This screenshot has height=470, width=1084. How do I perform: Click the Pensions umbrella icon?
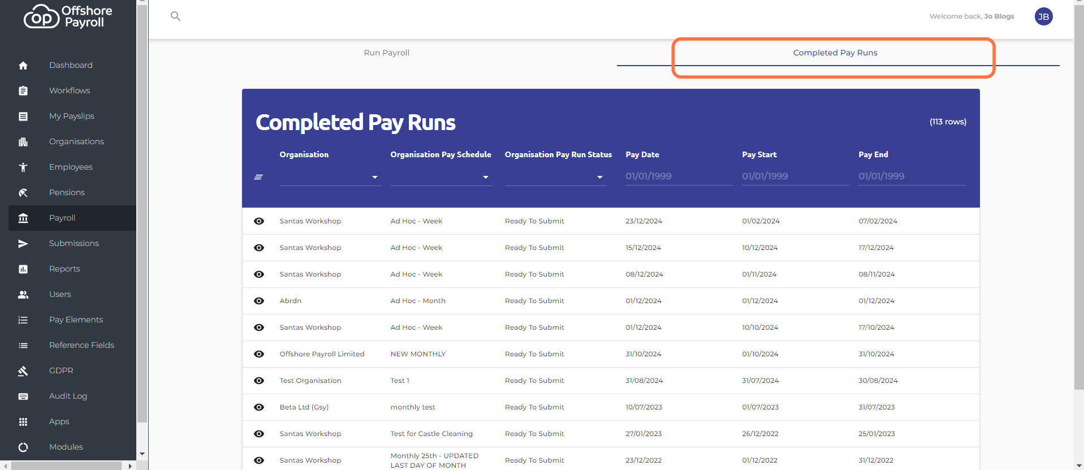tap(23, 193)
